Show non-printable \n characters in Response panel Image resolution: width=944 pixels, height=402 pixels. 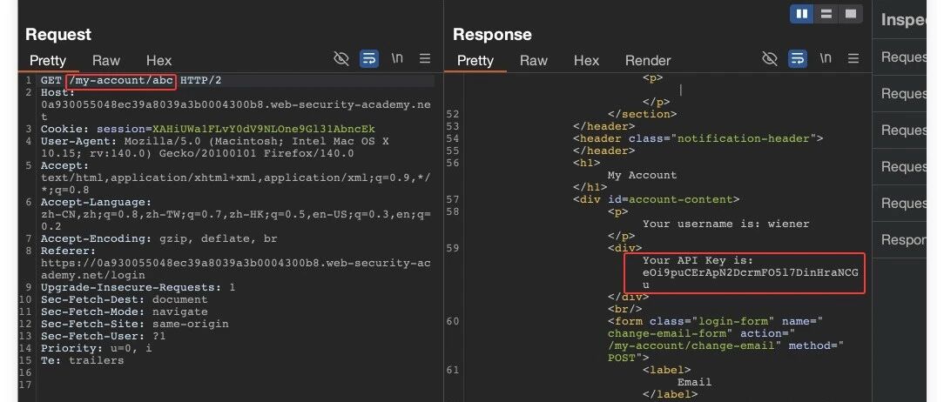826,58
